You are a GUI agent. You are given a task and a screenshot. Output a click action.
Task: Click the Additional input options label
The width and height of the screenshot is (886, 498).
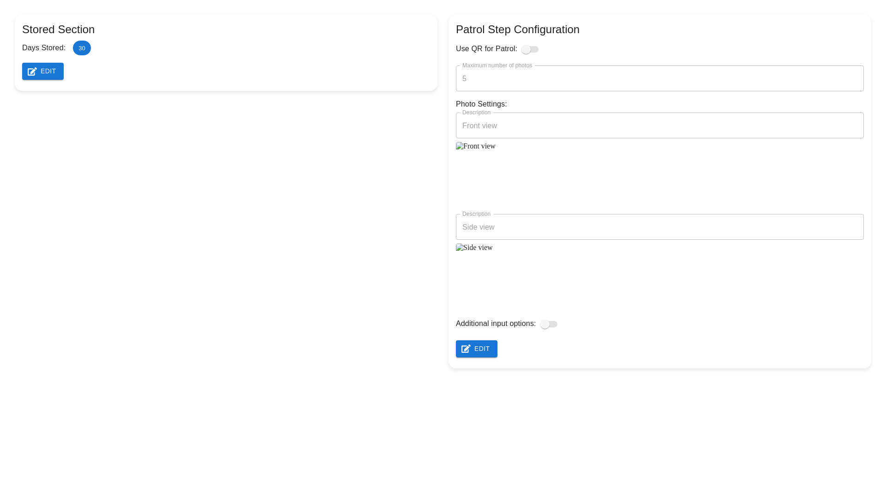click(x=495, y=323)
